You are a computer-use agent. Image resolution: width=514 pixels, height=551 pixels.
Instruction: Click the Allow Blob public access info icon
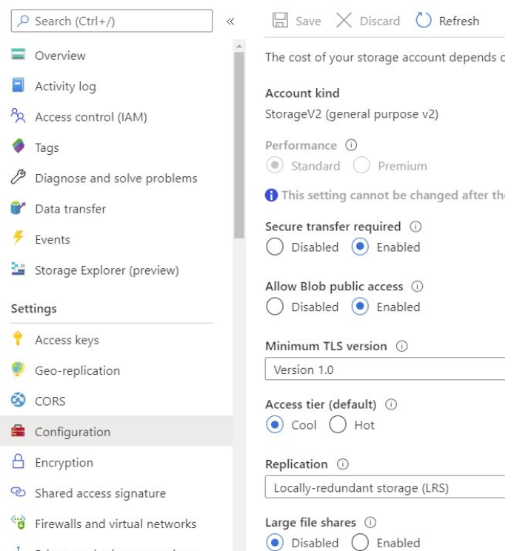coord(417,286)
